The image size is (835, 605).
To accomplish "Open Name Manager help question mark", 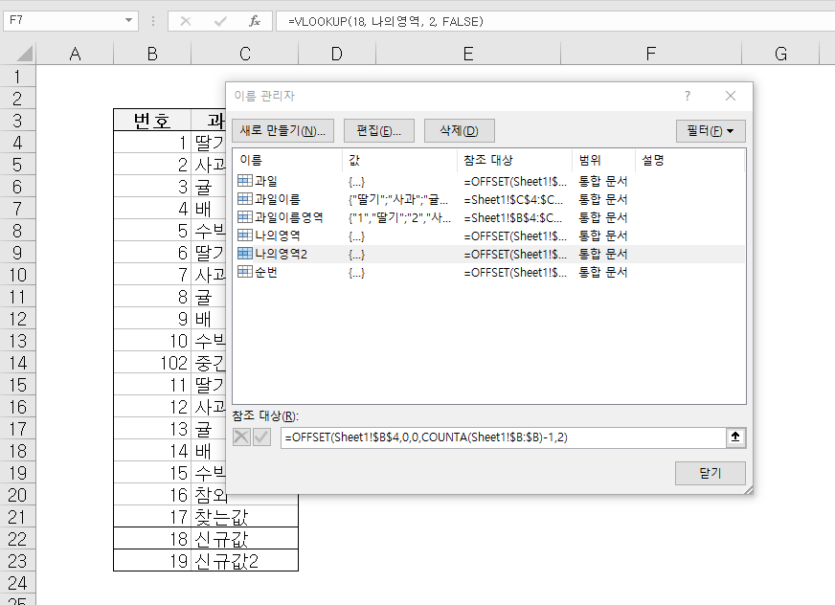I will [688, 96].
